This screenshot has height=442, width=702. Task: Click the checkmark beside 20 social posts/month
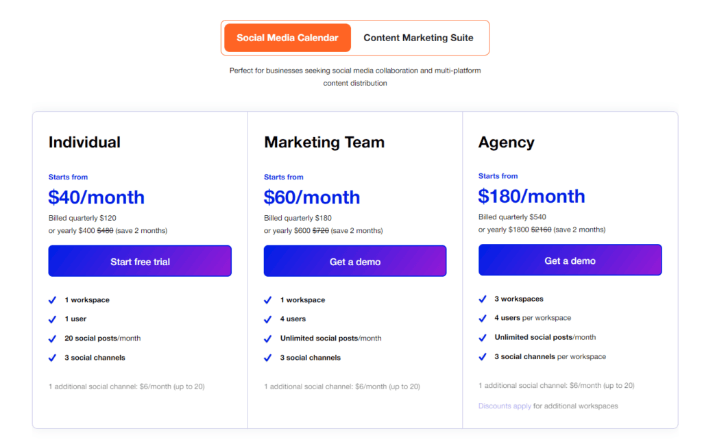52,338
